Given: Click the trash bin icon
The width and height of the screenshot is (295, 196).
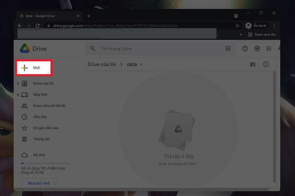Looking at the screenshot, I should 24,139.
